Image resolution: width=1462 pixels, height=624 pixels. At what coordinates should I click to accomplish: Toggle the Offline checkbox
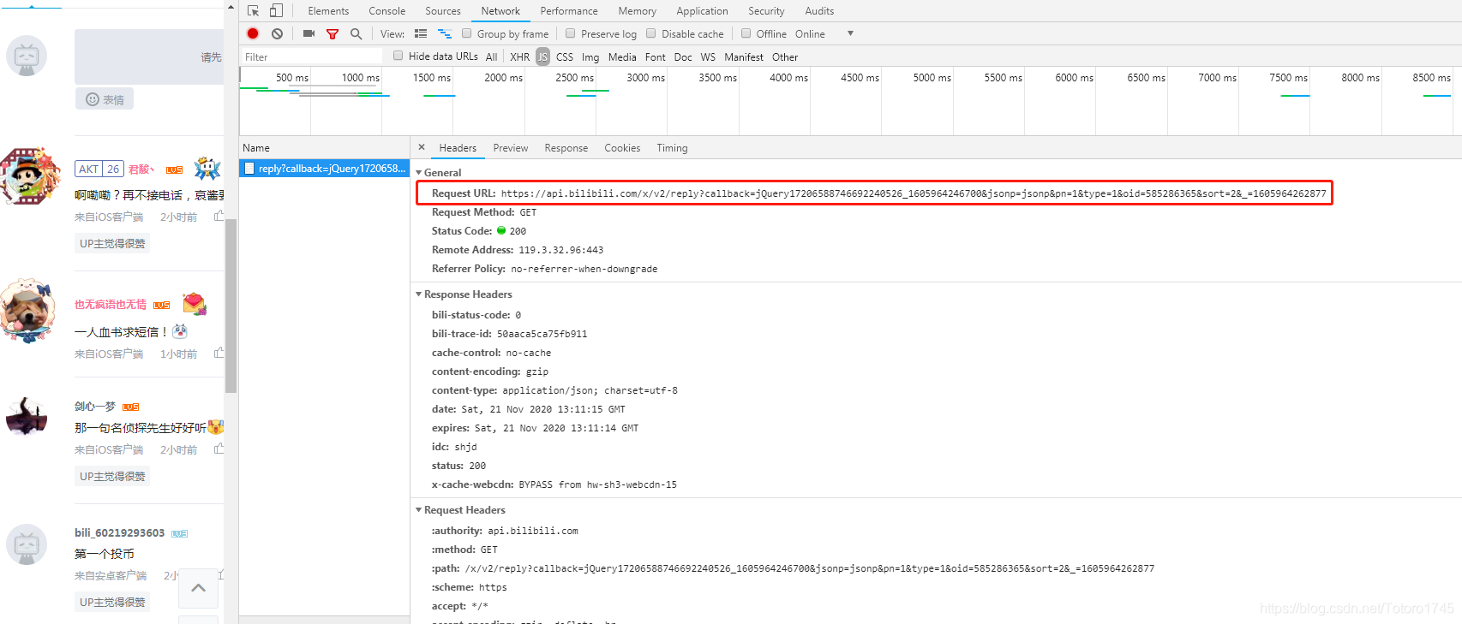pyautogui.click(x=746, y=33)
